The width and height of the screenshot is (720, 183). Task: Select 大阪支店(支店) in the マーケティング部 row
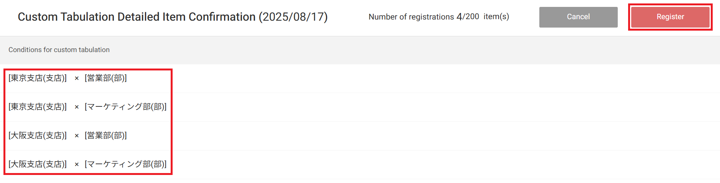click(38, 164)
